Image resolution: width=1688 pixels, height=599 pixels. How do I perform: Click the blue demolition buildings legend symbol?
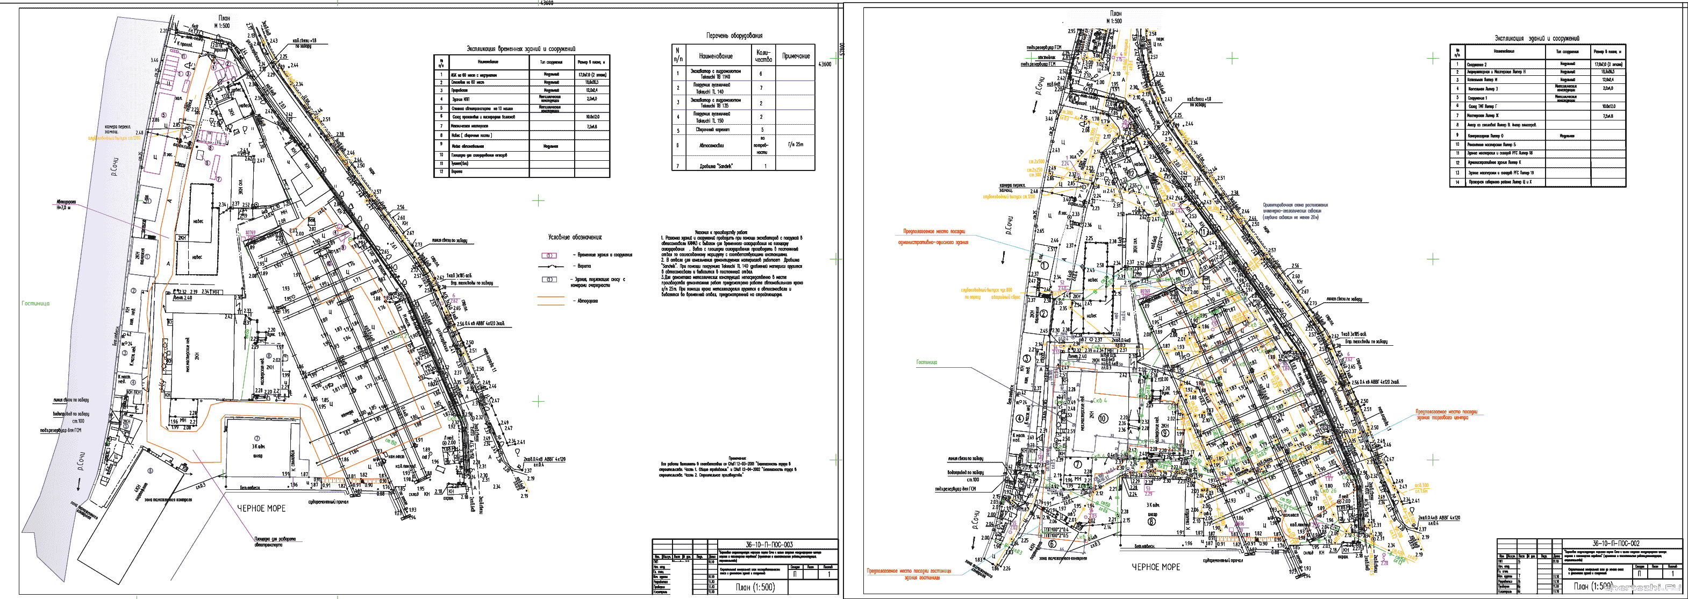550,279
